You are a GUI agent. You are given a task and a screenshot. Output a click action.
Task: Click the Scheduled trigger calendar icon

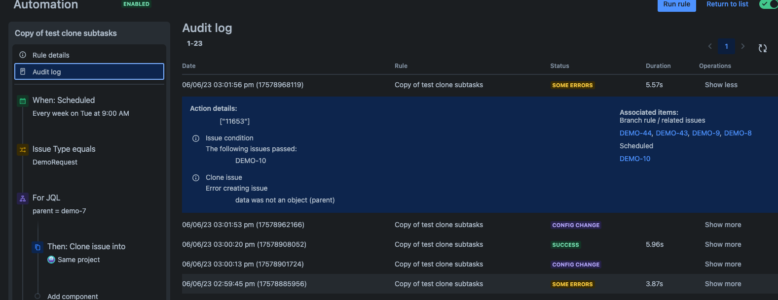pyautogui.click(x=23, y=101)
